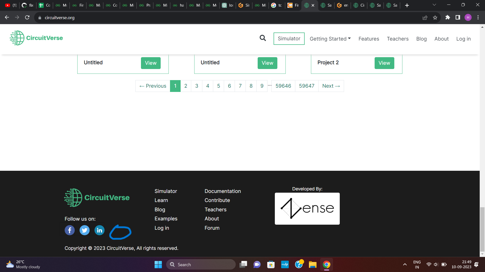Show hidden system tray icons chevron
The image size is (485, 272).
tap(405, 264)
